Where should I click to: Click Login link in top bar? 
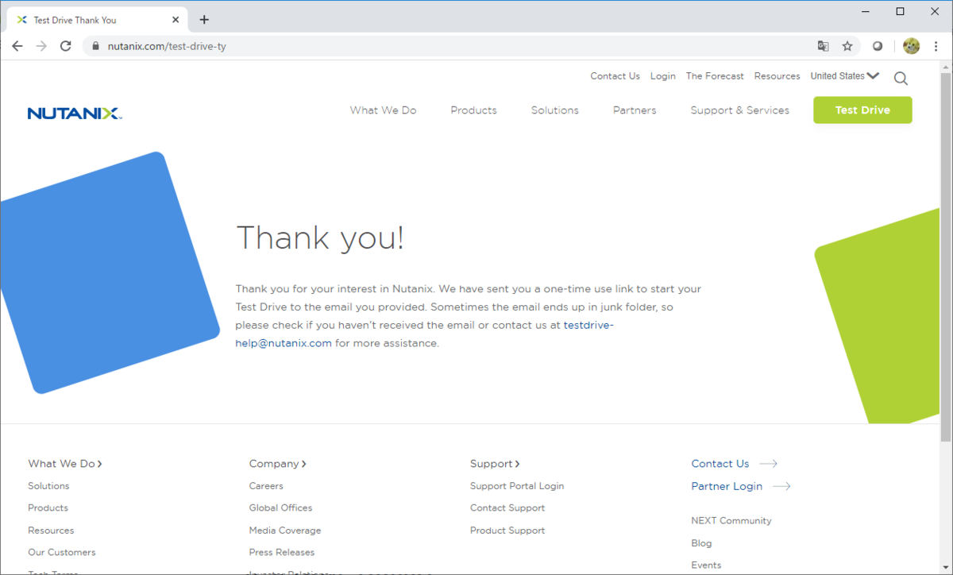click(662, 76)
